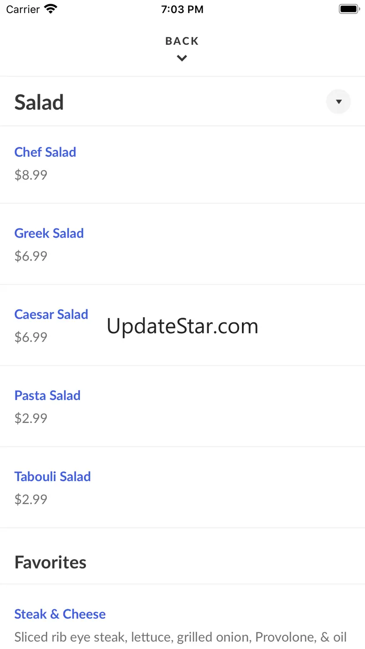Tap the $2.99 price under Pasta Salad
Viewport: 365px width, 649px height.
[31, 418]
